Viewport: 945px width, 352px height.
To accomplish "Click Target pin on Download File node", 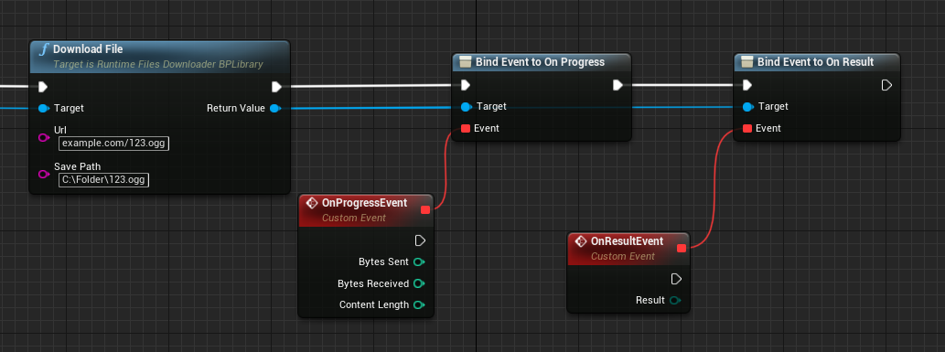I will [x=43, y=109].
